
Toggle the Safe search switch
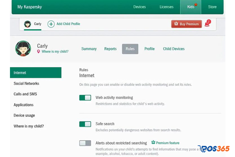click(x=85, y=124)
